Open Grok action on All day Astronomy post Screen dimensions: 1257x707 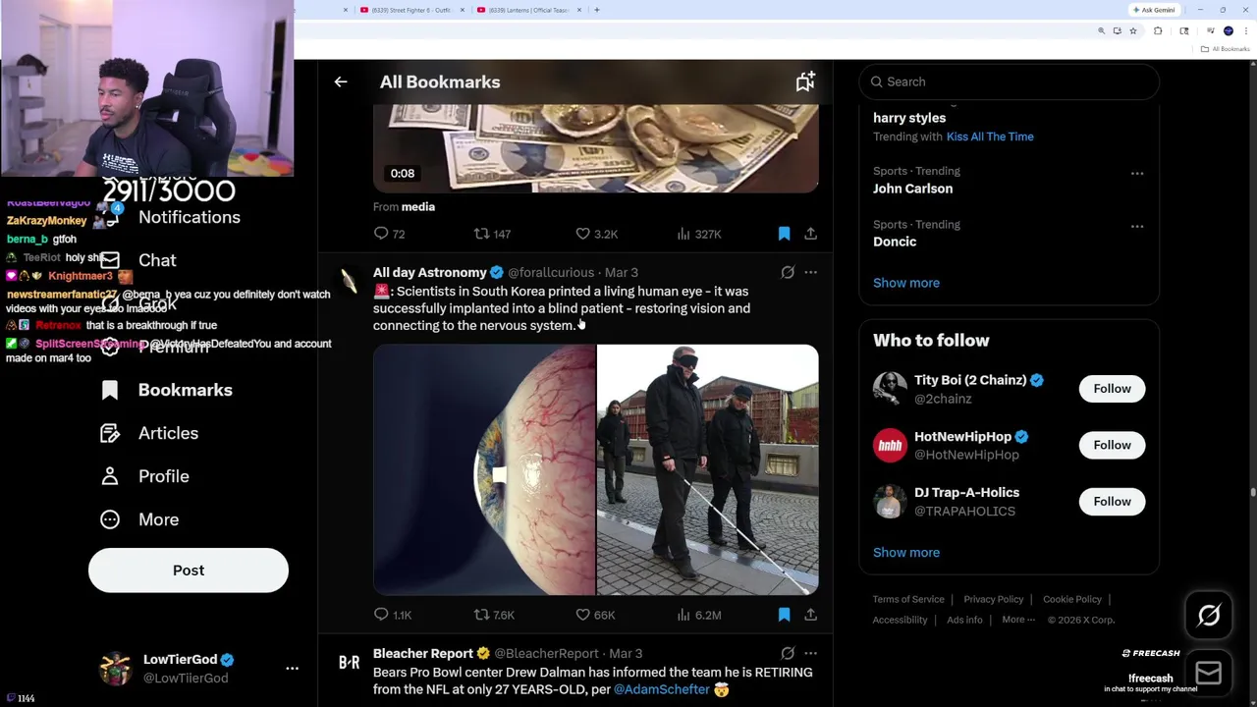click(x=788, y=272)
